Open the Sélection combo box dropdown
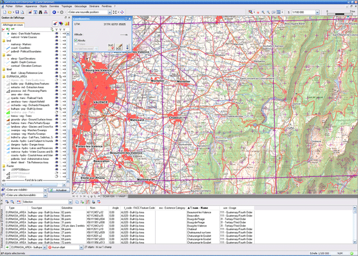 click(x=70, y=202)
